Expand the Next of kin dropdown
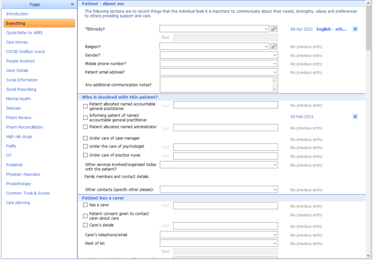373x260 pixels. (219, 243)
